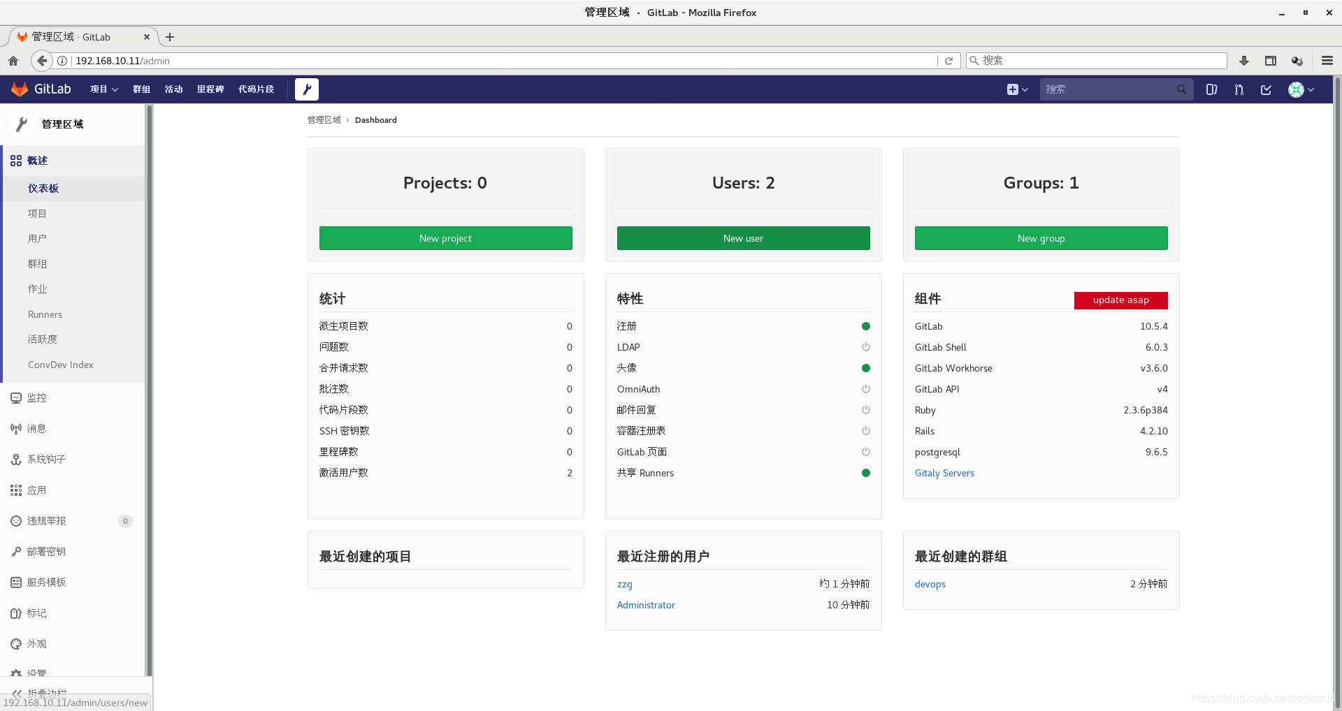The width and height of the screenshot is (1342, 711).
Task: Open user zzg link
Action: click(x=624, y=585)
